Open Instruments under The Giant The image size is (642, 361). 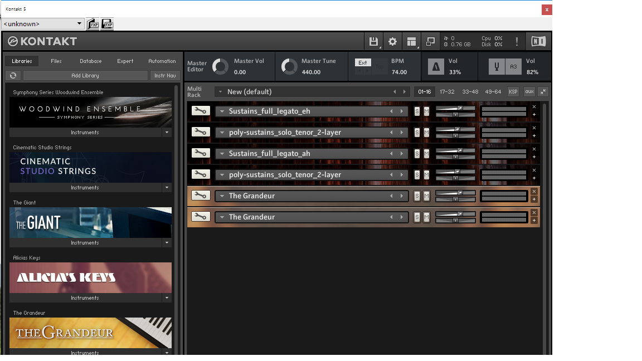[x=85, y=243]
